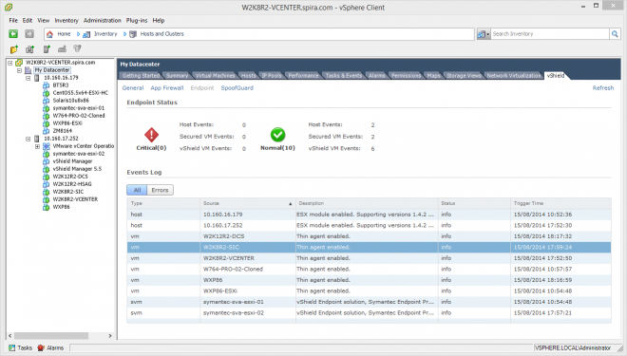This screenshot has width=627, height=356.
Task: Click the shield-shaped toolbar icon
Action: pyautogui.click(x=77, y=48)
